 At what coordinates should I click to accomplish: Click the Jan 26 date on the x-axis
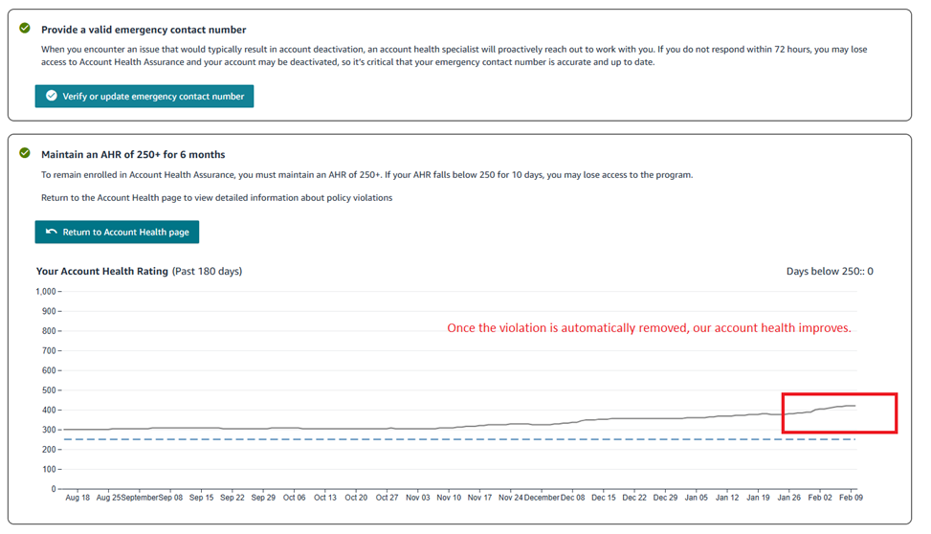click(788, 498)
